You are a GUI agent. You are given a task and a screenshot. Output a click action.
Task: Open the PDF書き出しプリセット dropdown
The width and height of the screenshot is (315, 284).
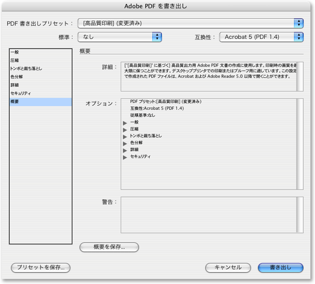190,23
